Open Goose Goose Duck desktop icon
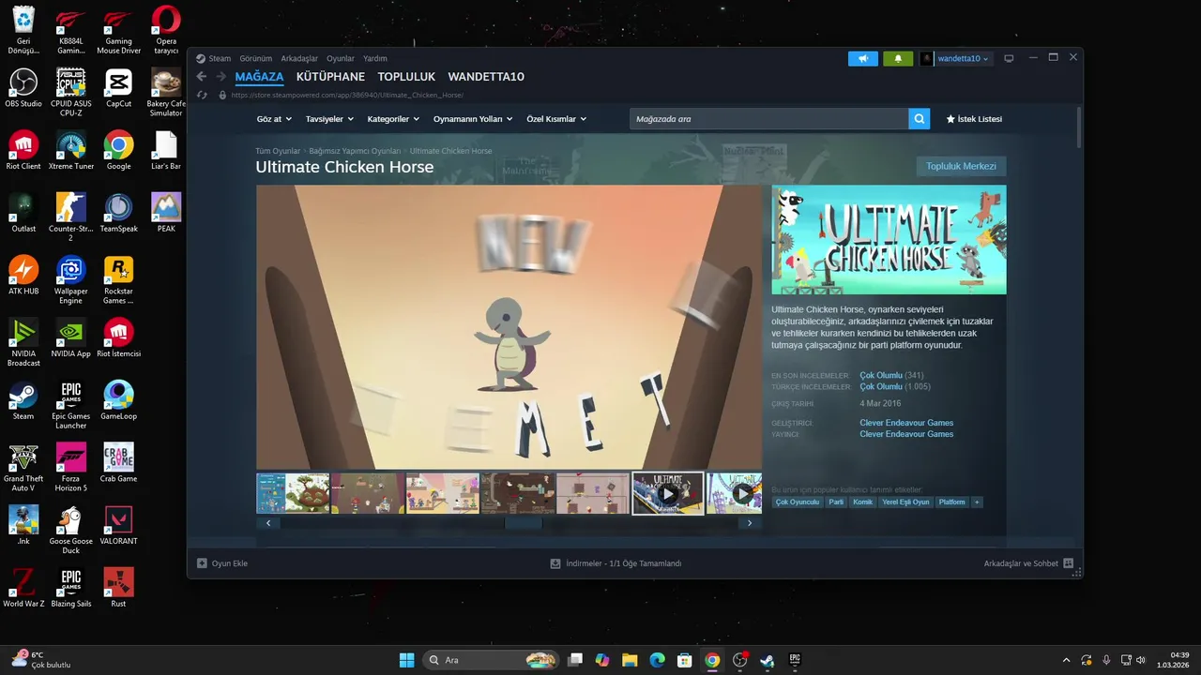This screenshot has height=675, width=1201. (x=71, y=531)
